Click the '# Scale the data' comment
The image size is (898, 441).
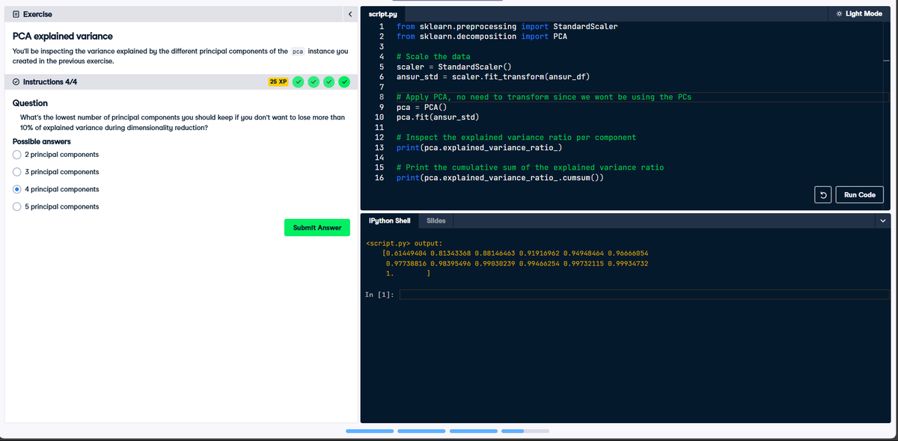pyautogui.click(x=433, y=57)
